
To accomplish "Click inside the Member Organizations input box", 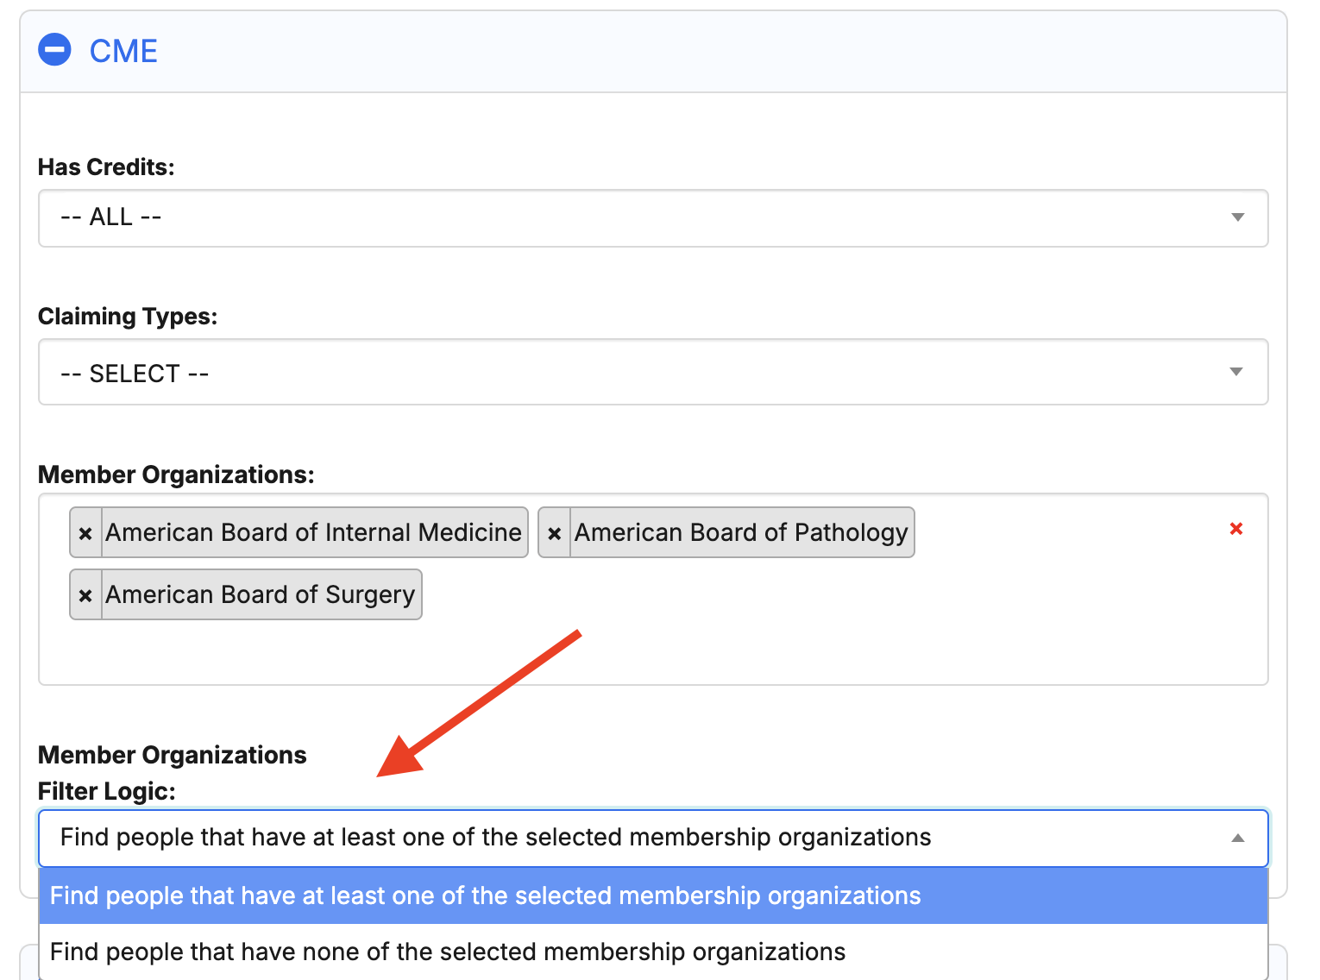I will point(653,647).
